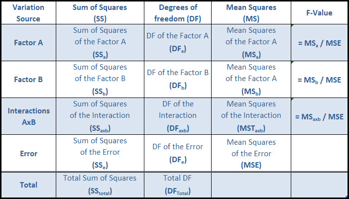Image resolution: width=349 pixels, height=199 pixels.
Task: Select the MSb / MSE formula cell
Action: click(319, 80)
